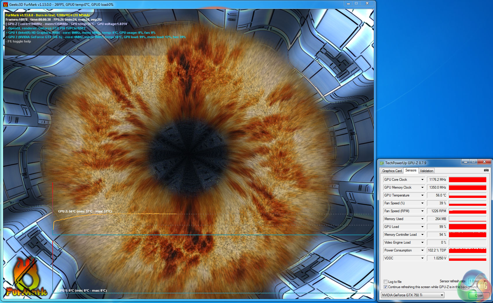Click the FurMark title bar app icon
The image size is (493, 303).
6,4
